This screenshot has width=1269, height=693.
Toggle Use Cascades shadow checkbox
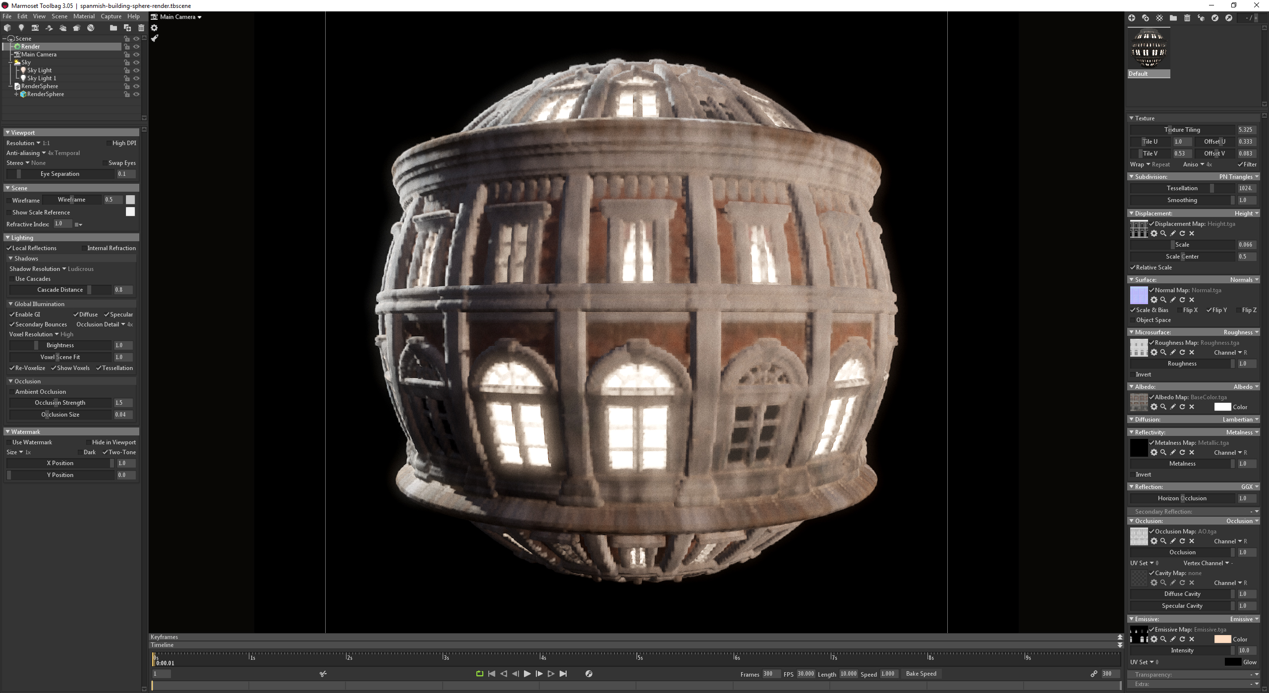coord(12,278)
